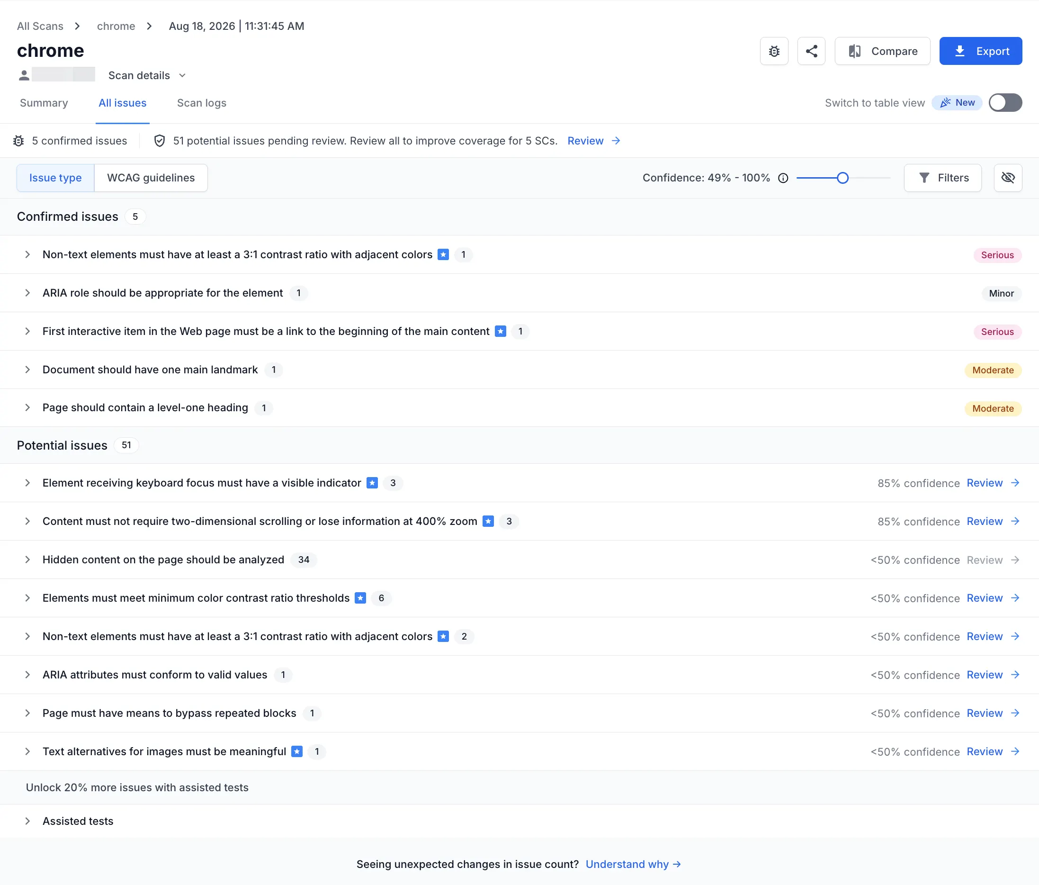
Task: Click the star badge on confirmed Non-text contrast issue
Action: tap(443, 255)
